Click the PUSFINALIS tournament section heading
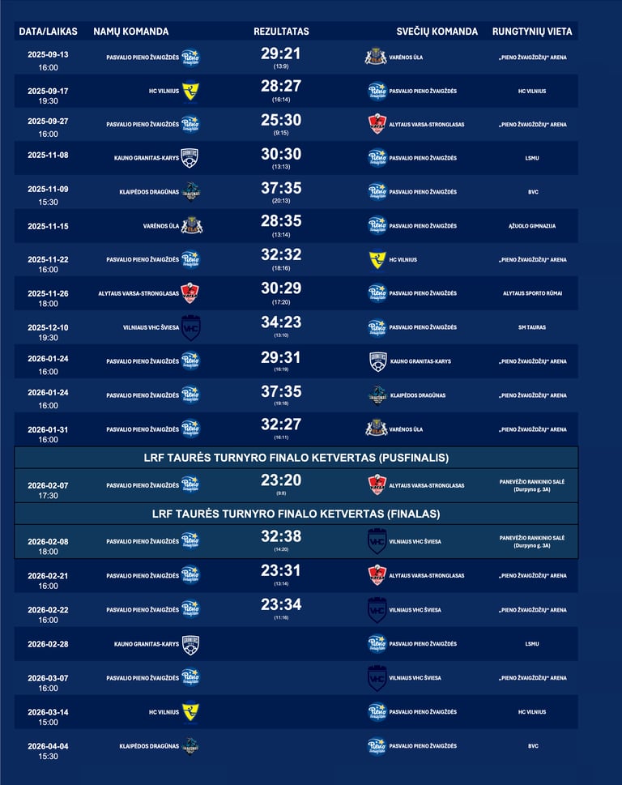 tap(296, 458)
